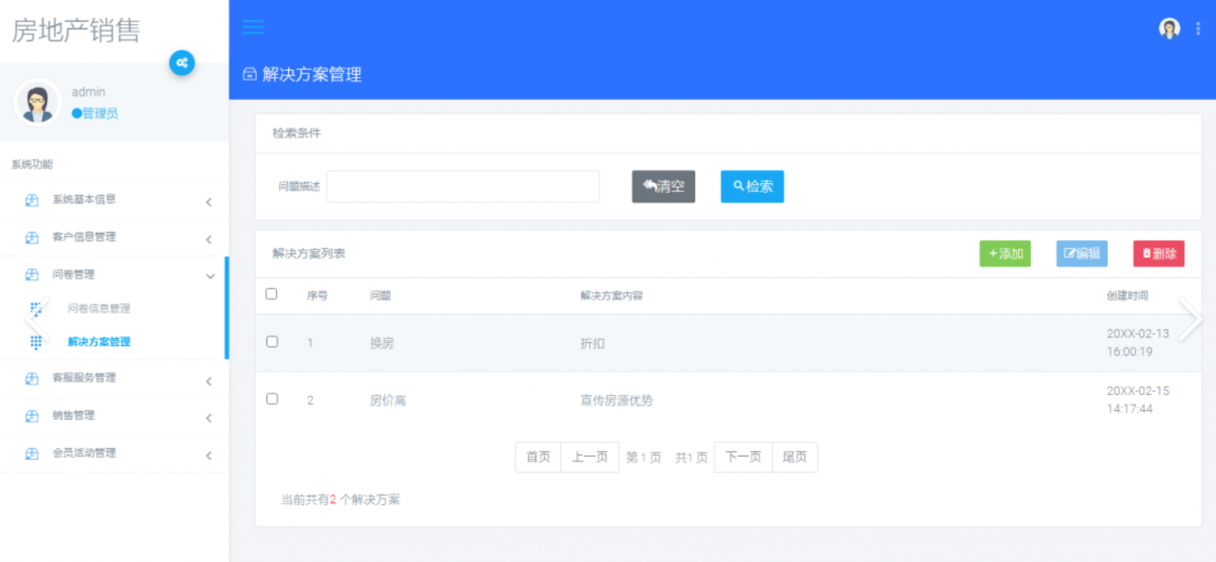Click the user avatar in the top right corner

pyautogui.click(x=1169, y=27)
